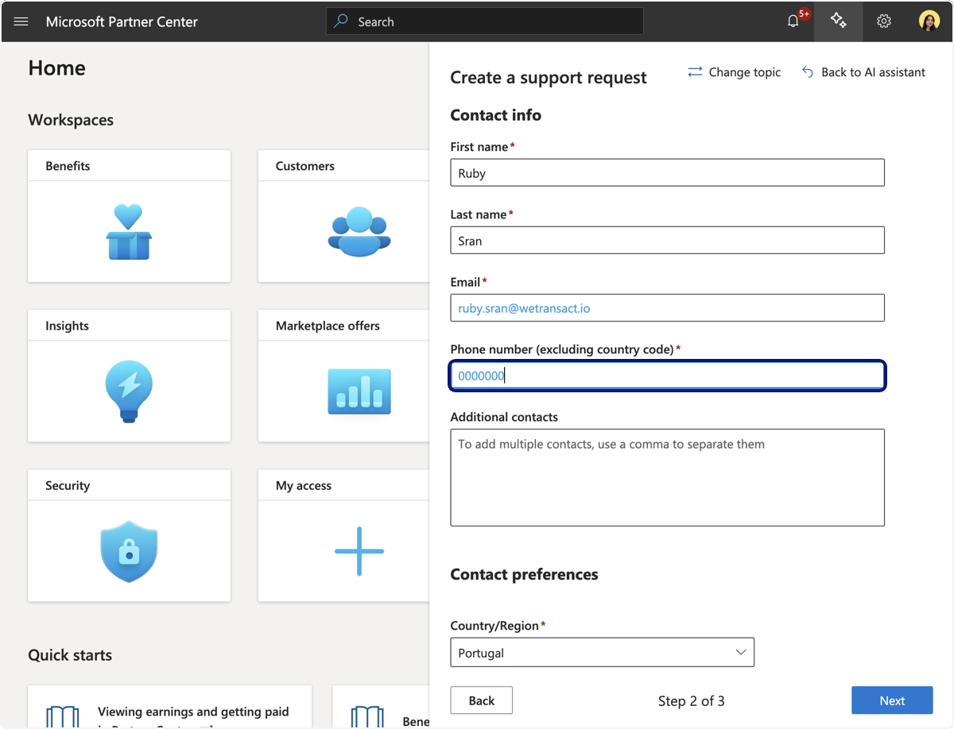Click the Change topic link

[x=734, y=72]
